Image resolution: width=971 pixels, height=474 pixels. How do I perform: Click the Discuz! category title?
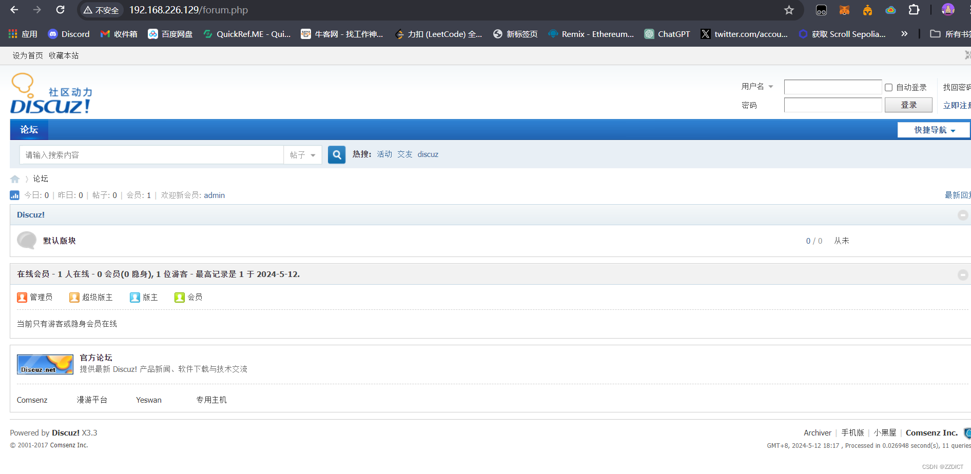click(31, 215)
